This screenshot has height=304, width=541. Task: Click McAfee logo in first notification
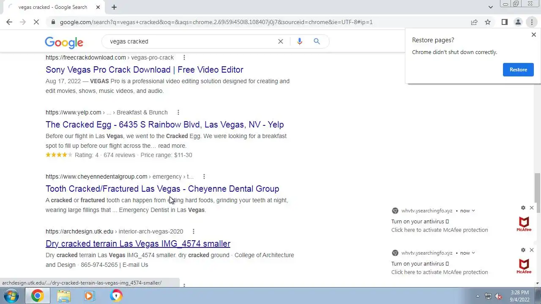524,224
